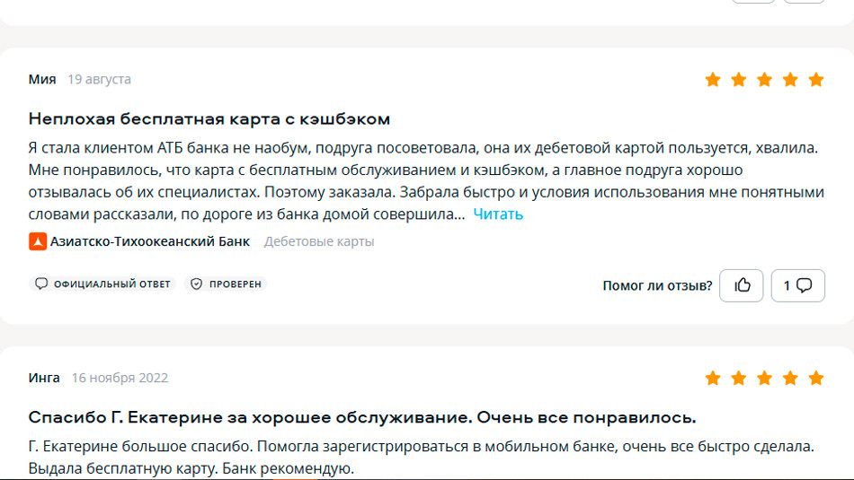Select the Дебетовые карты category link
This screenshot has height=480, width=854.
(319, 241)
